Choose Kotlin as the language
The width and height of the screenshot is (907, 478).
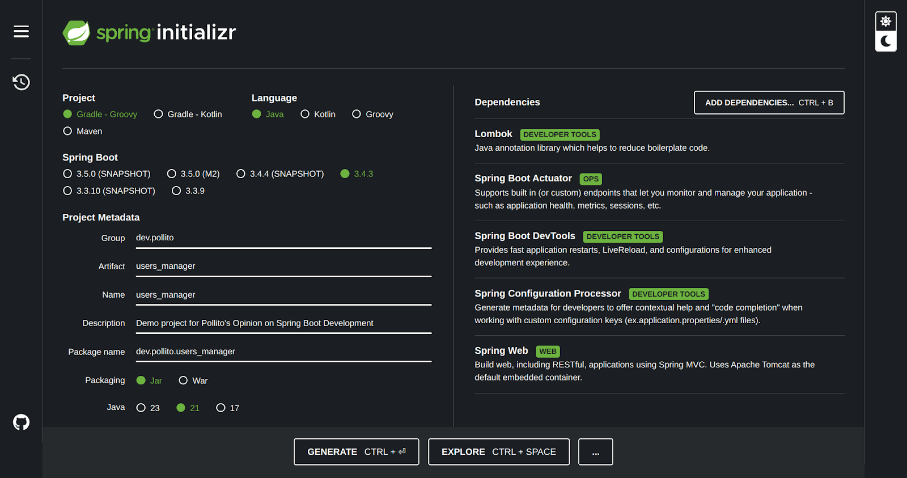(318, 114)
